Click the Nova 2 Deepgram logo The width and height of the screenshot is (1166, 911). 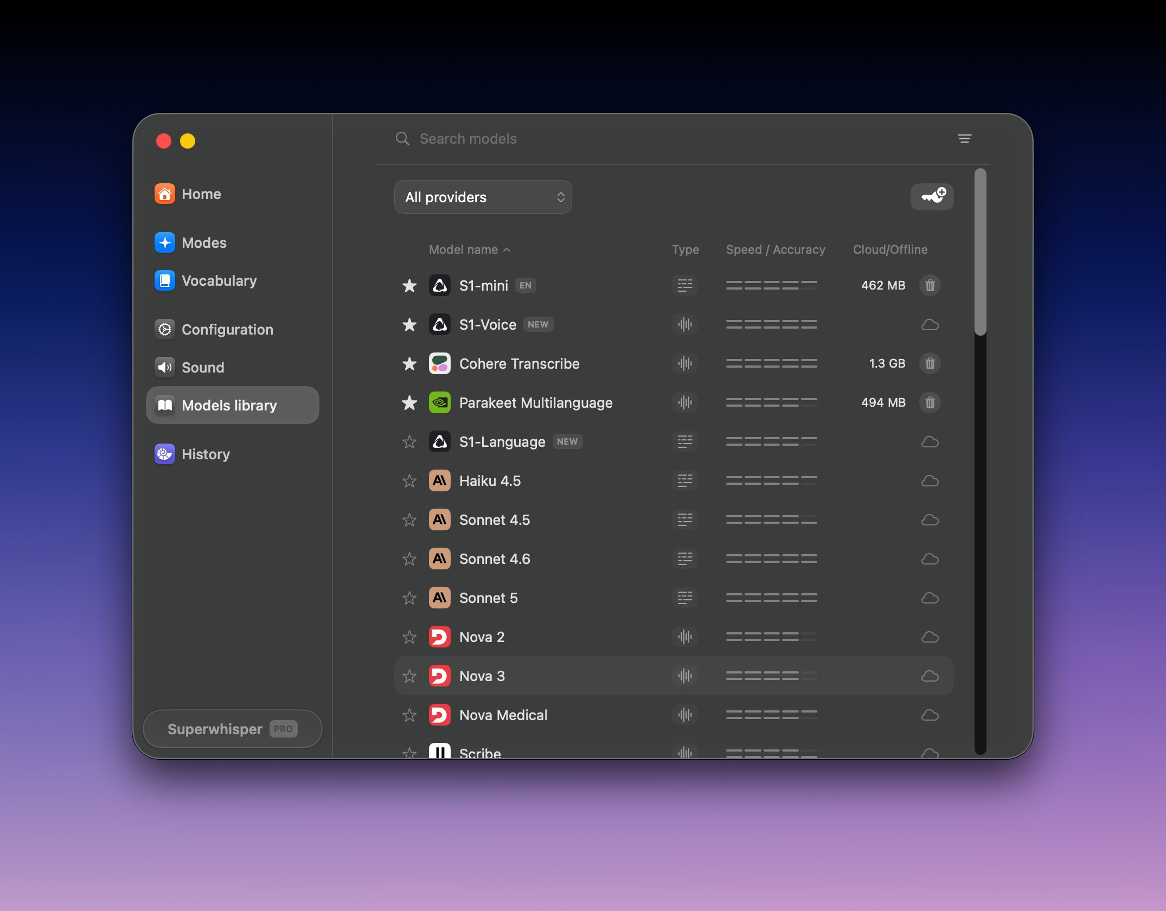click(439, 637)
